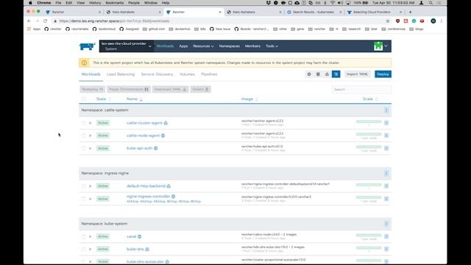This screenshot has width=471, height=265.
Task: Select group-by-namespace view icon
Action: [x=336, y=74]
